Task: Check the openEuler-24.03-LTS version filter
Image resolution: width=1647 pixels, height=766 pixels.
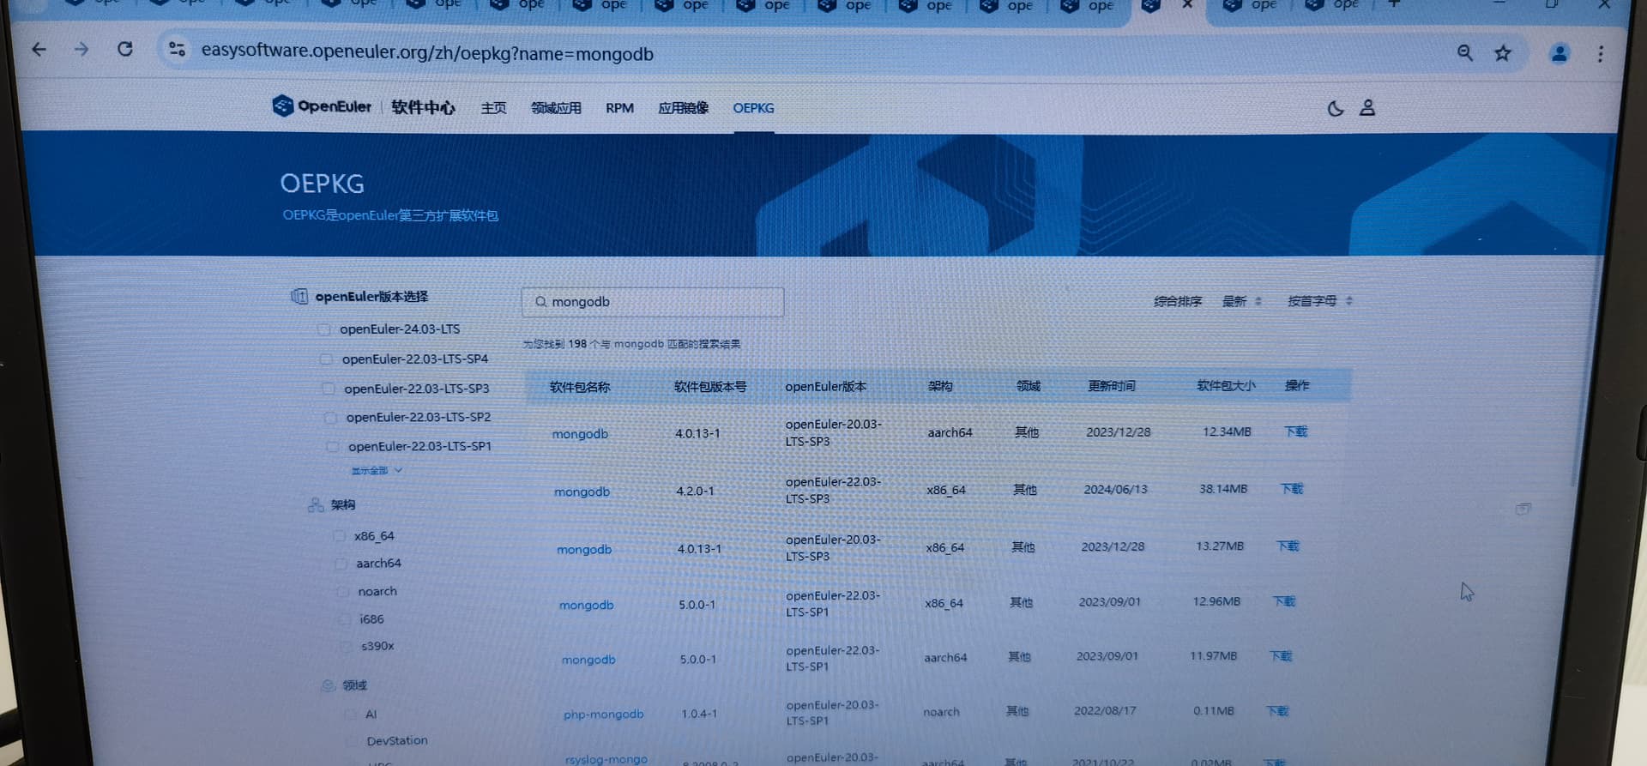Action: point(324,329)
